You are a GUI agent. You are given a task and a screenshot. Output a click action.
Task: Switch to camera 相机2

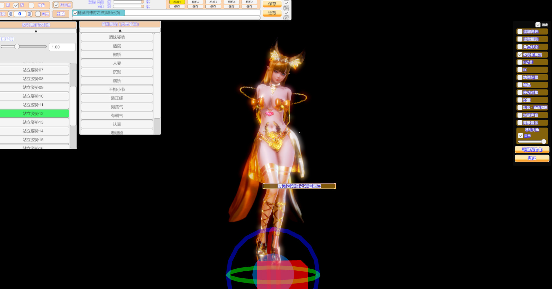(195, 2)
